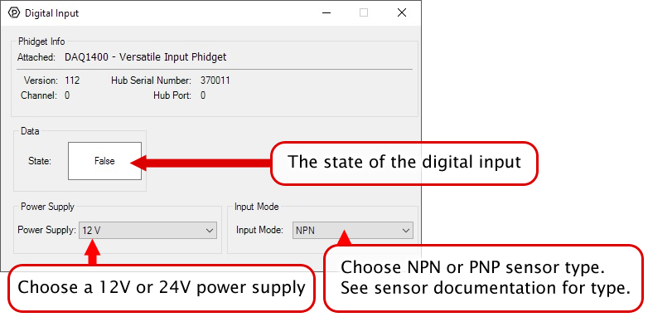Click the 'Data' group heading
This screenshot has height=322, width=648.
pos(30,131)
